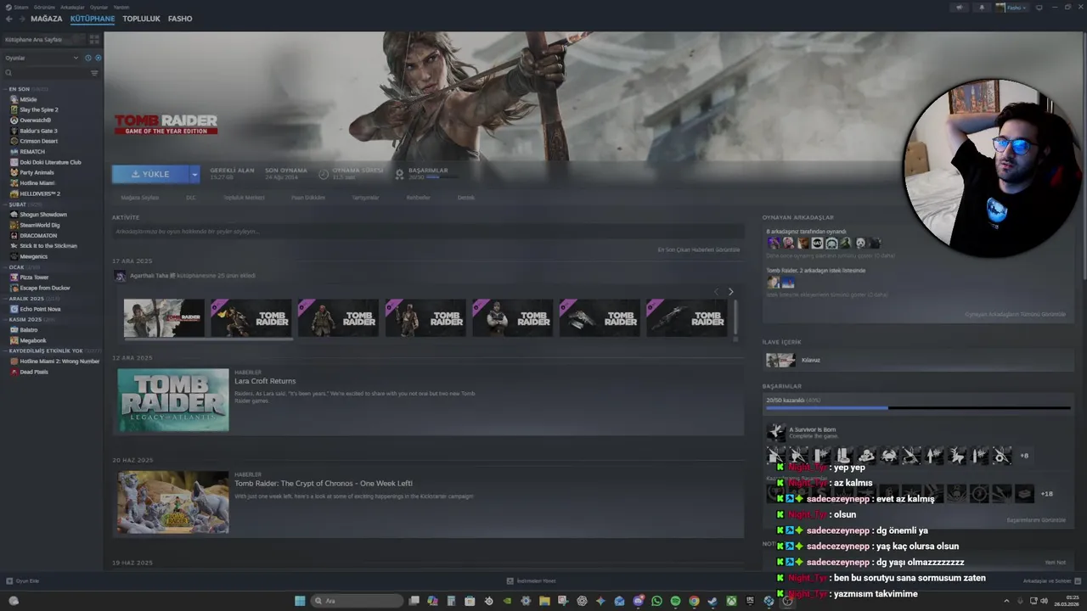Switch library to grid collections view
This screenshot has width=1087, height=611.
pos(94,40)
